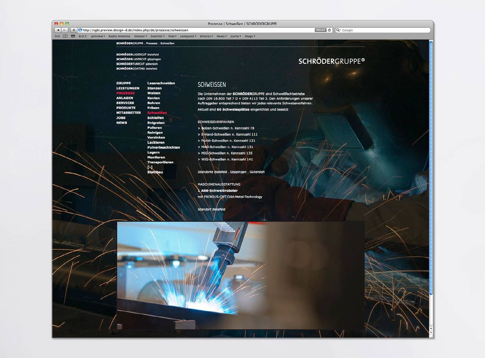485x358 pixels.
Task: Click the Prozesse breadcrumb link
Action: (152, 44)
